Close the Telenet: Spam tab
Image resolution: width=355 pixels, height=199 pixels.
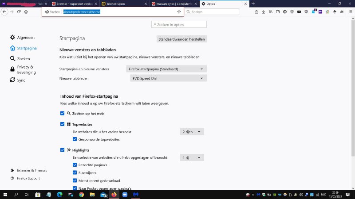pyautogui.click(x=146, y=4)
